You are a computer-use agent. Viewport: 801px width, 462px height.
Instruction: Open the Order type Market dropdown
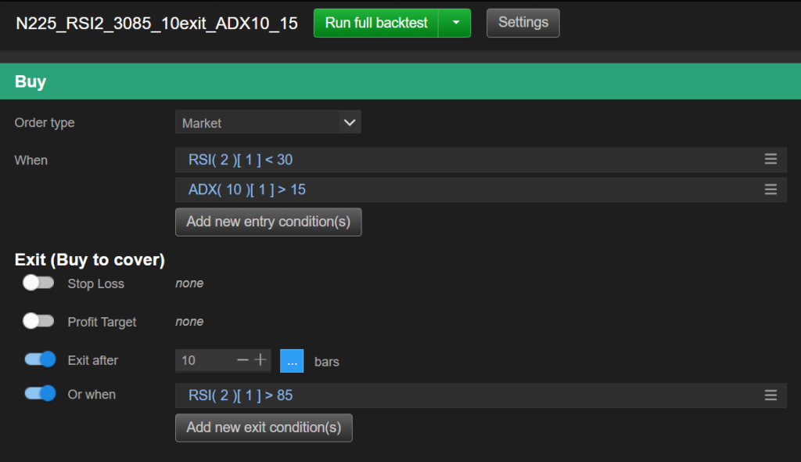[268, 123]
